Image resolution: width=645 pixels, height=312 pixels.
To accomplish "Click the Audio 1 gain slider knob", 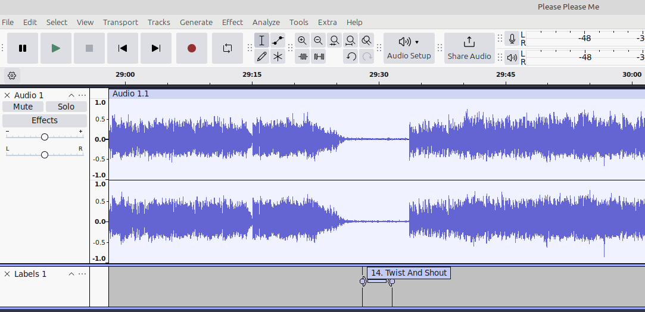I will (x=45, y=137).
